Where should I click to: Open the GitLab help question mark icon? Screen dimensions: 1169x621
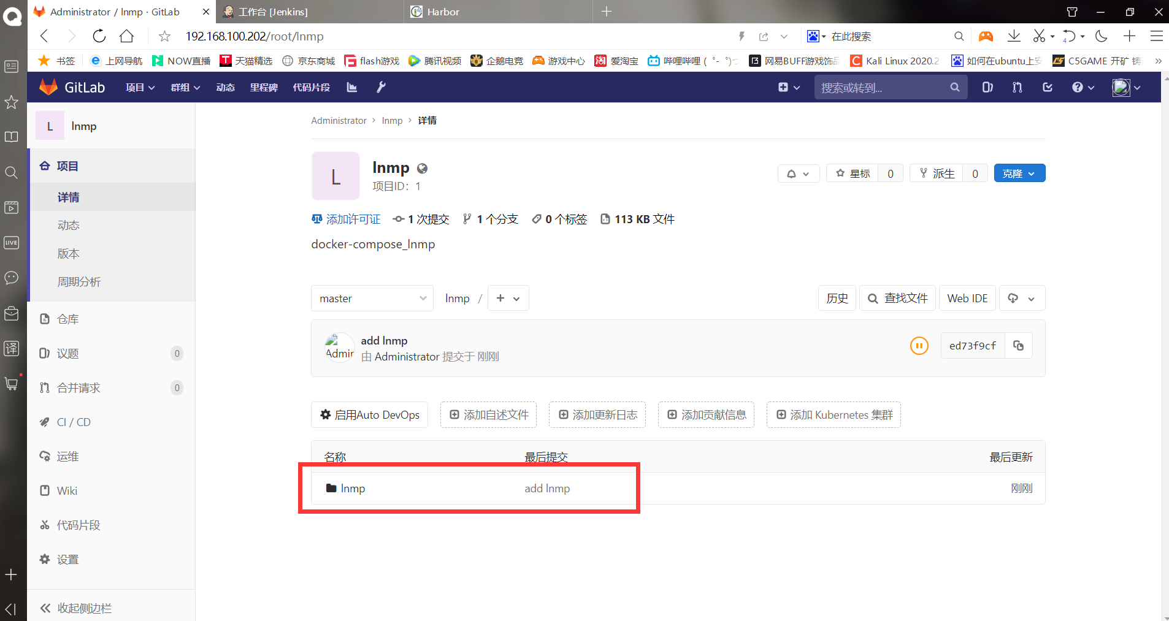pyautogui.click(x=1079, y=87)
